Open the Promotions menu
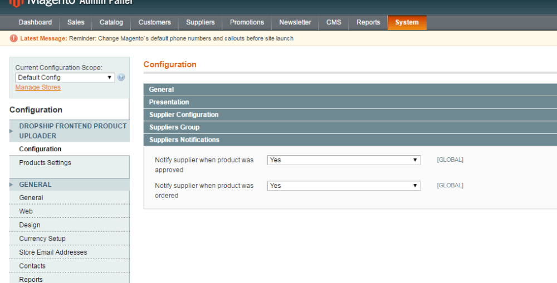This screenshot has height=283, width=557. 247,23
